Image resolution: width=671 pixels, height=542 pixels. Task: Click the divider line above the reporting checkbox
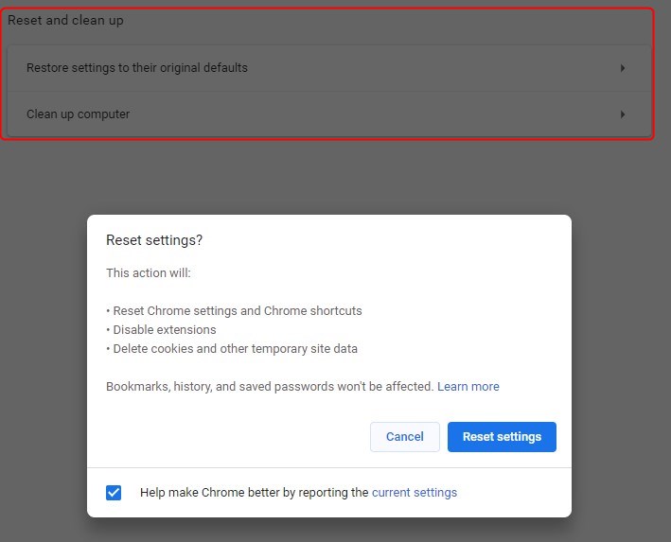point(329,467)
